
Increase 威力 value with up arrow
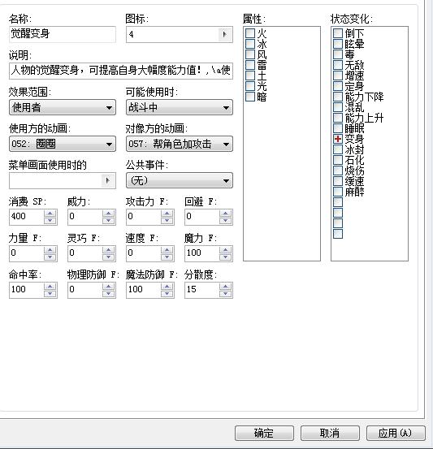(108, 214)
